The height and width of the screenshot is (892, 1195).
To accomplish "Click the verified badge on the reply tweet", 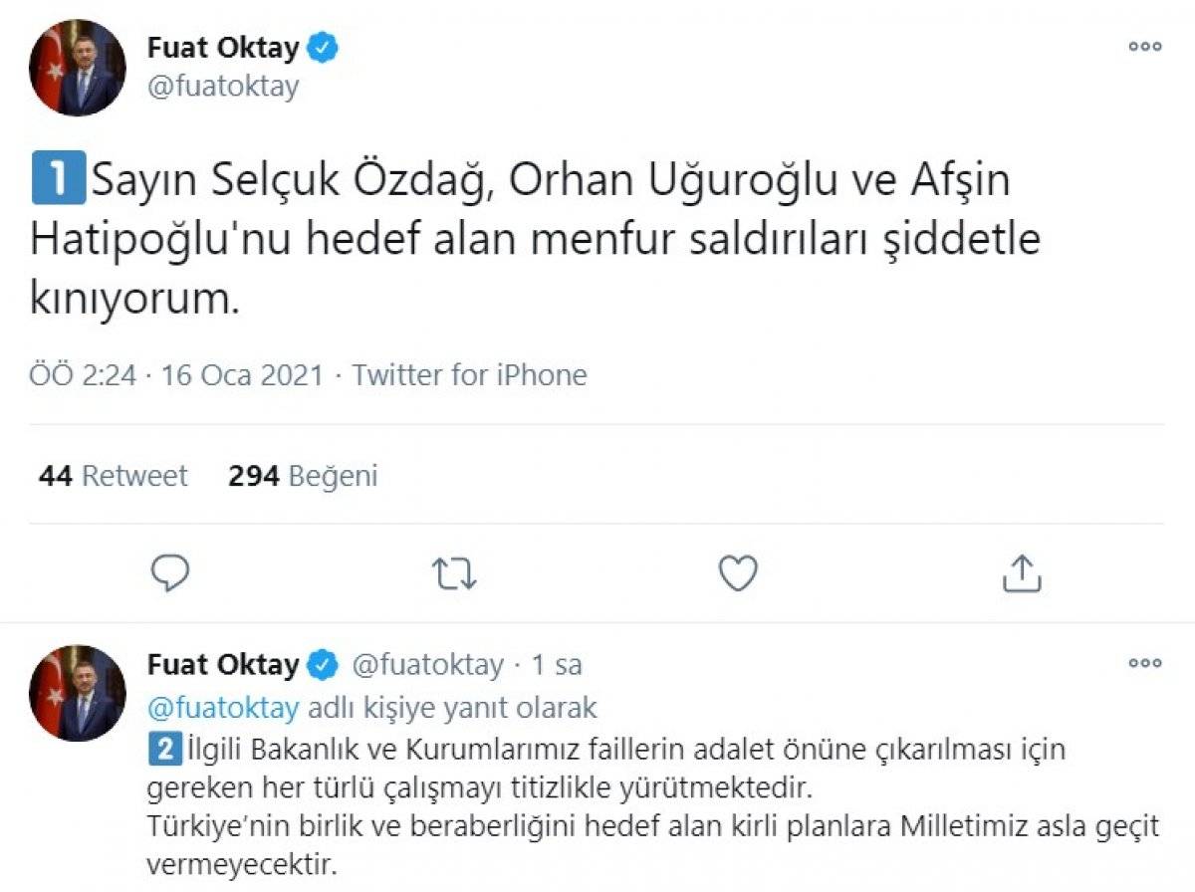I will (324, 665).
